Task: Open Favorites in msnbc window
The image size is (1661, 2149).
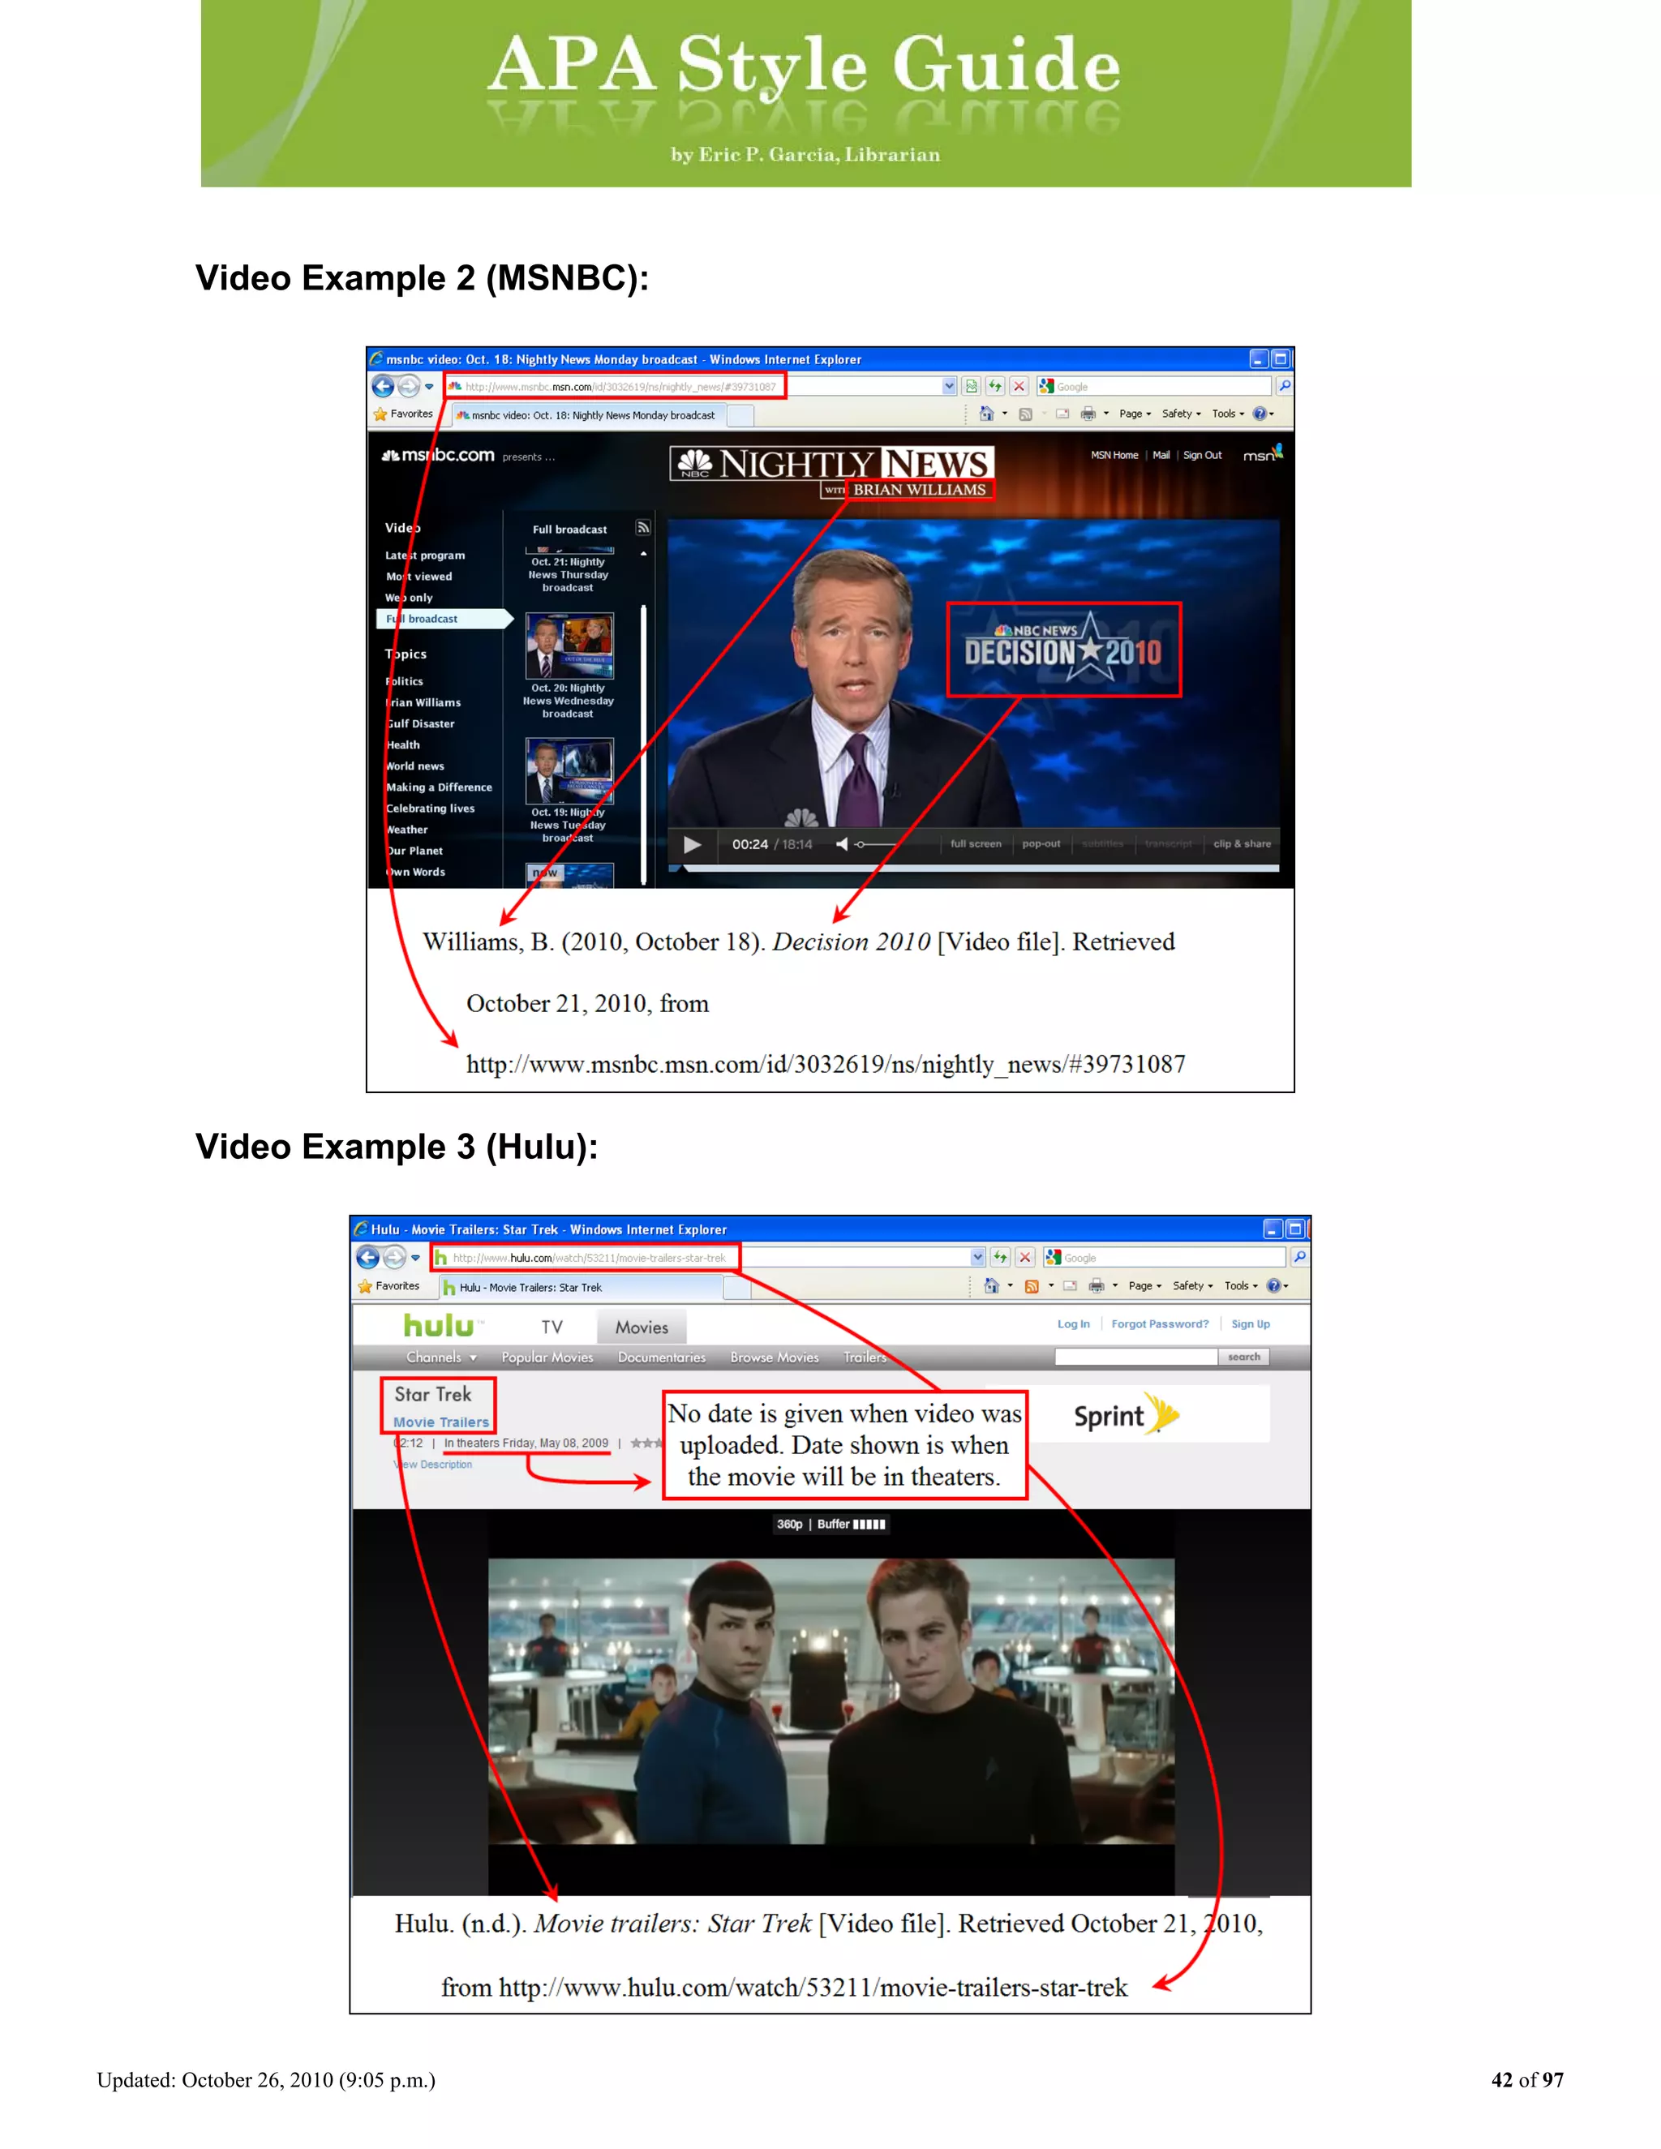Action: [402, 414]
